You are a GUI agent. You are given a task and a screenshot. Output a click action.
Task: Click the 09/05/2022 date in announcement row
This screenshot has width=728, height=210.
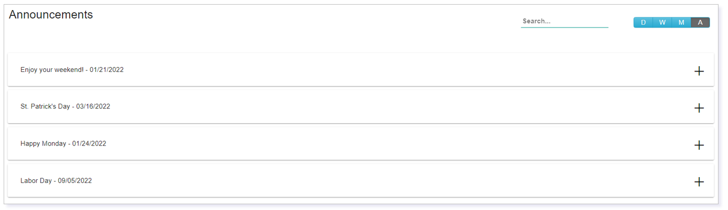point(75,180)
